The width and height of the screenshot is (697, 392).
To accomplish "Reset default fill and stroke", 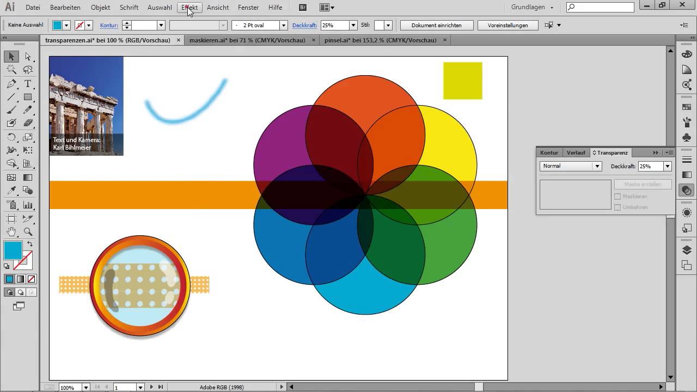I will pyautogui.click(x=7, y=266).
